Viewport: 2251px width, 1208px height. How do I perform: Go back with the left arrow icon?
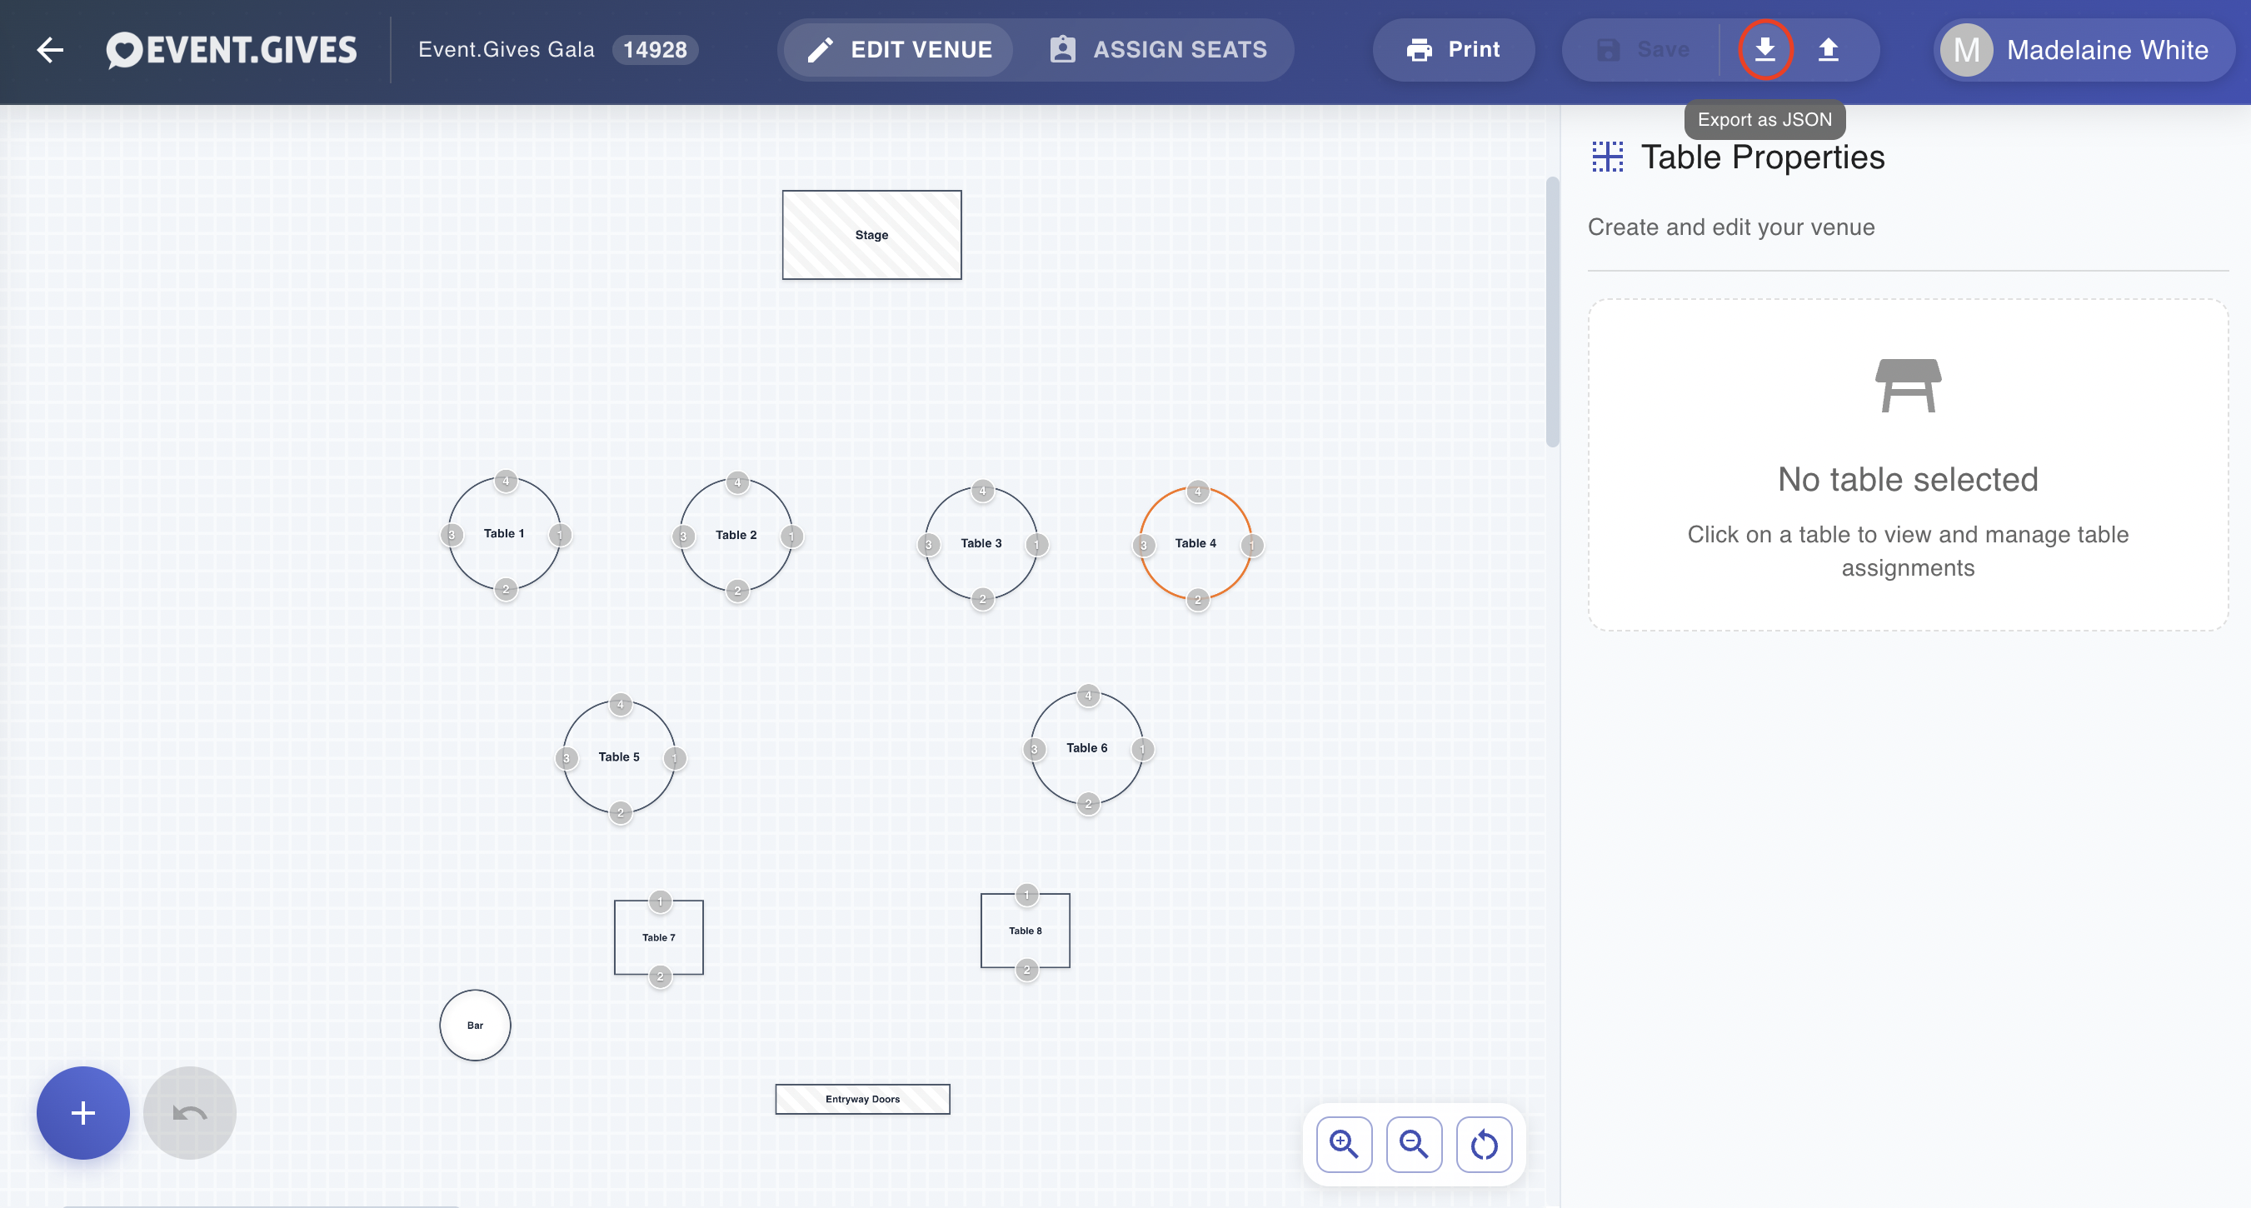click(50, 50)
